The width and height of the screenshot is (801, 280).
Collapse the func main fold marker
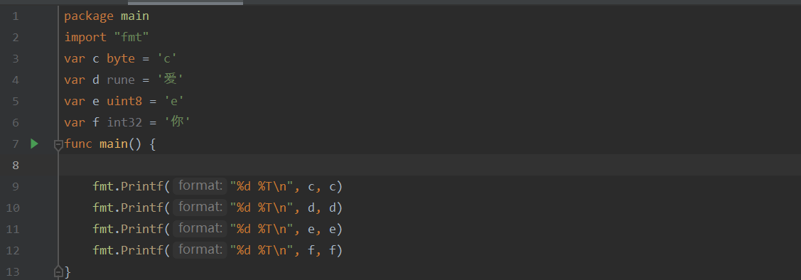(x=58, y=144)
